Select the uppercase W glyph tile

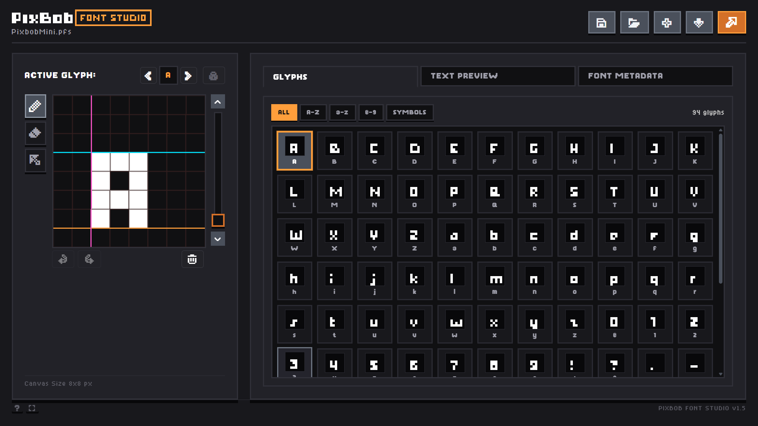[x=295, y=237]
